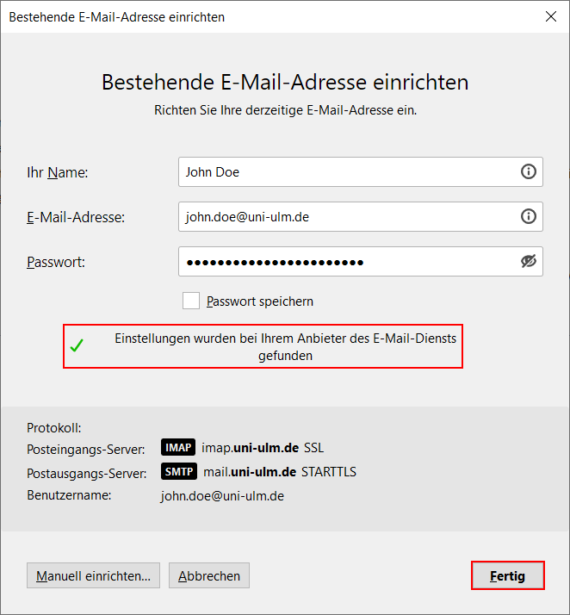Click the dialog title bar text

(116, 16)
